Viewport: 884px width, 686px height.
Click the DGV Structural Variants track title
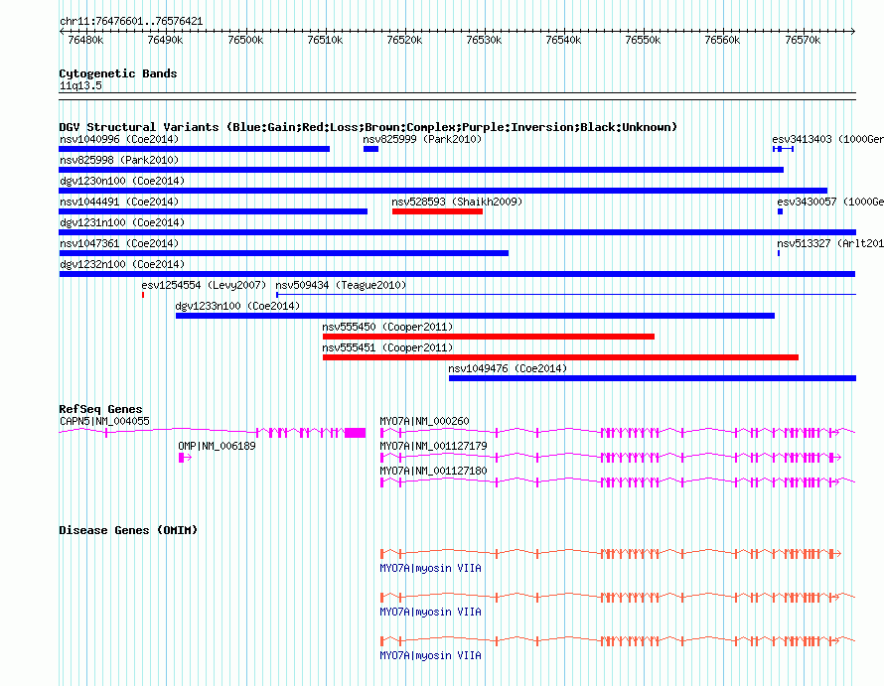(x=368, y=127)
